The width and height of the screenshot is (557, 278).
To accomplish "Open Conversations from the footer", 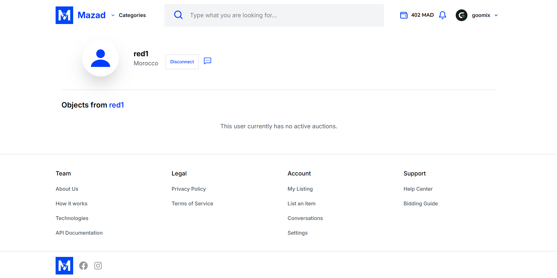I will click(305, 218).
